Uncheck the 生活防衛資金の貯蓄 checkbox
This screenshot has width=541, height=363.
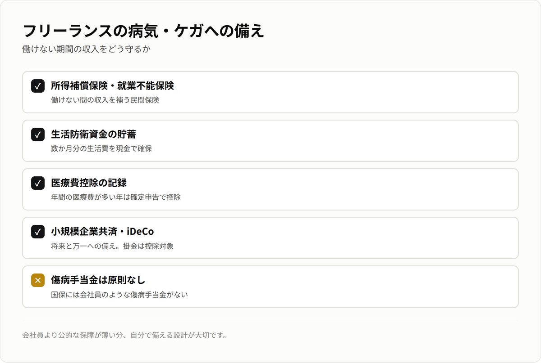[38, 134]
